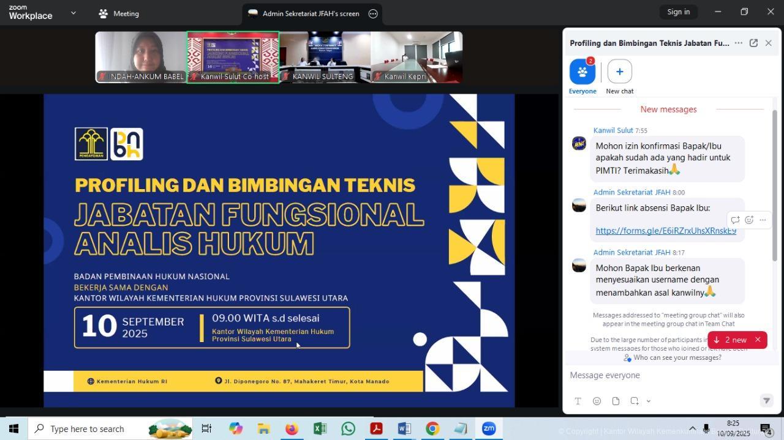The width and height of the screenshot is (784, 440).
Task: Open the forms.gle attendance link
Action: pyautogui.click(x=666, y=231)
